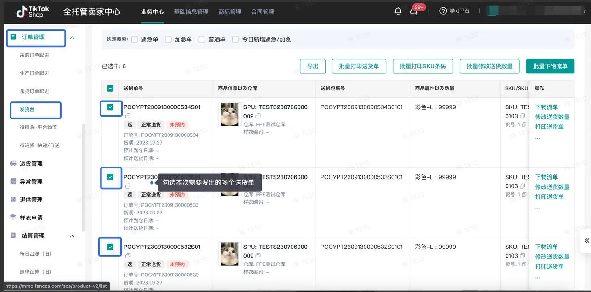Click the sidebar vertical scrollbar
The image size is (591, 292).
pos(83,177)
